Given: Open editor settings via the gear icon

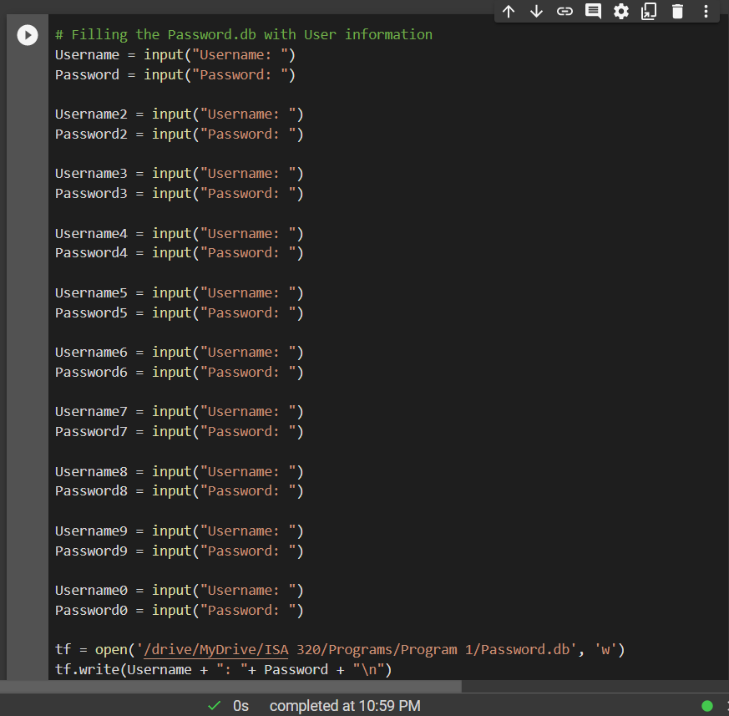Looking at the screenshot, I should [621, 11].
